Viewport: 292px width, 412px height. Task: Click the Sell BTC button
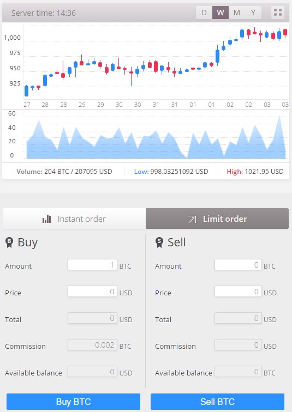[x=218, y=402]
